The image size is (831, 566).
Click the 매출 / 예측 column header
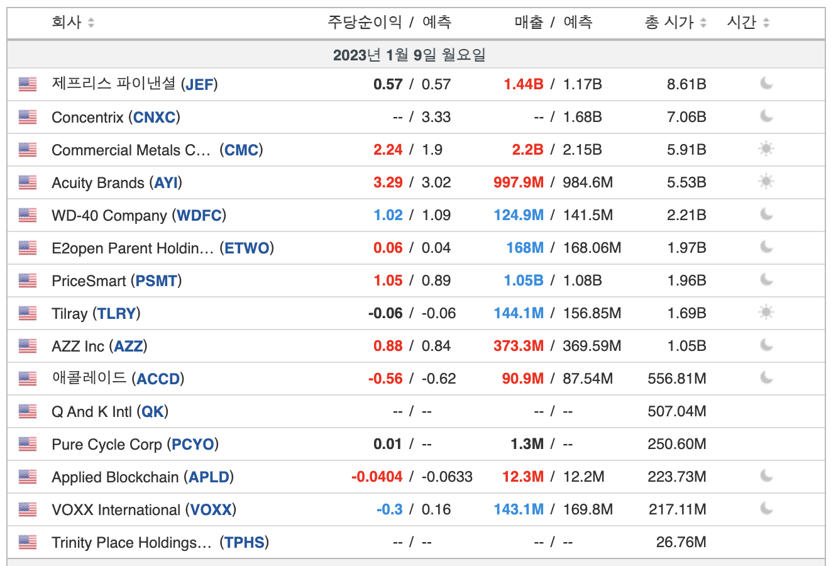(x=553, y=23)
